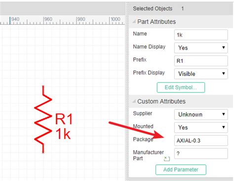The image size is (234, 181).
Task: Open the Name Display dropdown
Action: (201, 48)
